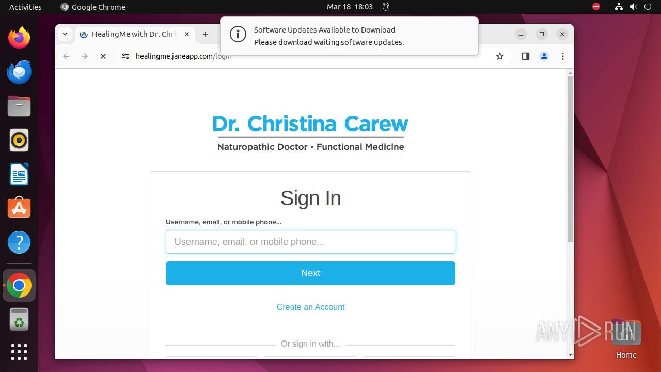Screen dimensions: 661x372
Task: Stop page loading with the X button
Action: 103,56
